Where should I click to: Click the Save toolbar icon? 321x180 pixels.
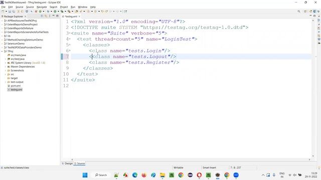[x=10, y=11]
